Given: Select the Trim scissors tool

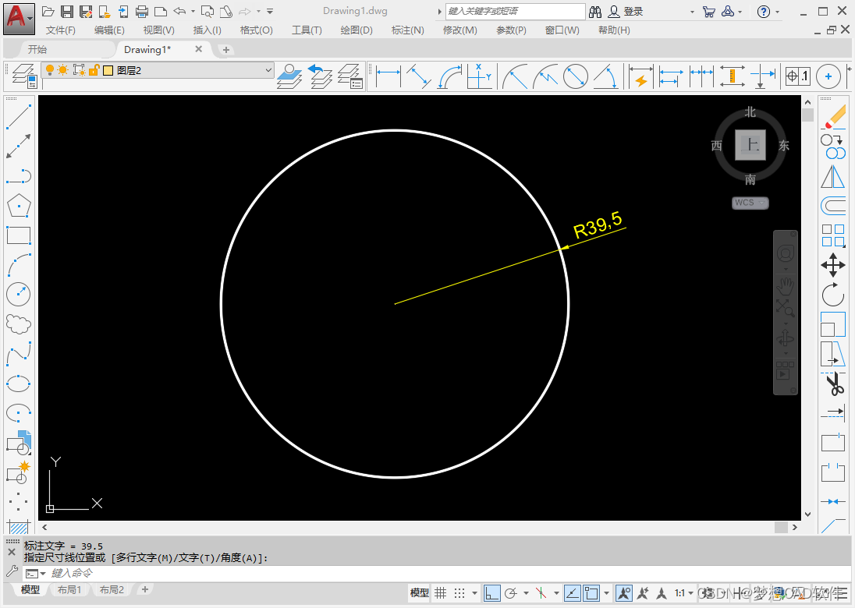Looking at the screenshot, I should [833, 384].
